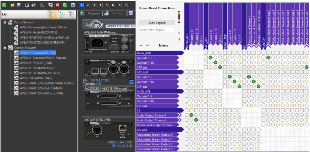Click the Show Legend button

[157, 23]
